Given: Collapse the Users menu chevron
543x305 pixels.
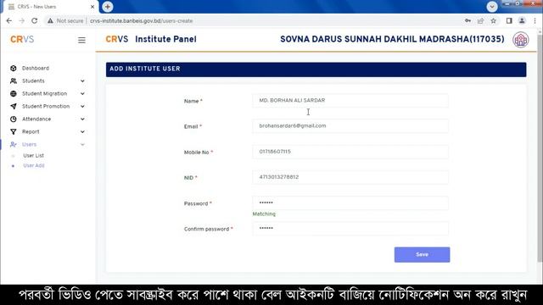Looking at the screenshot, I should click(82, 145).
